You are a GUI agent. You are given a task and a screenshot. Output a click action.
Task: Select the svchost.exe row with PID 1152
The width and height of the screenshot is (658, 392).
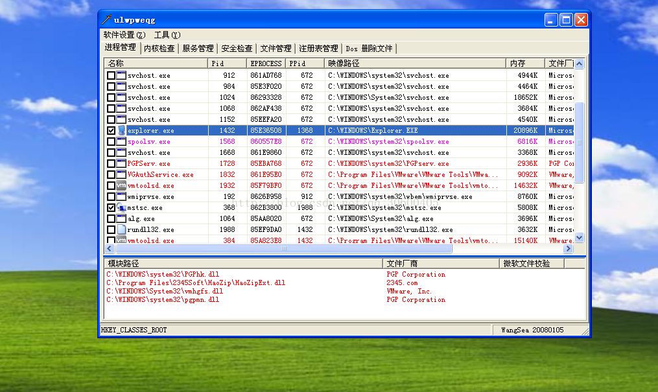pos(338,119)
